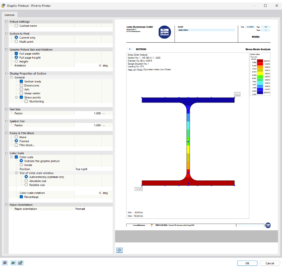The width and height of the screenshot is (282, 270).
Task: Enable the Custom name checkbox
Action: (x=16, y=26)
